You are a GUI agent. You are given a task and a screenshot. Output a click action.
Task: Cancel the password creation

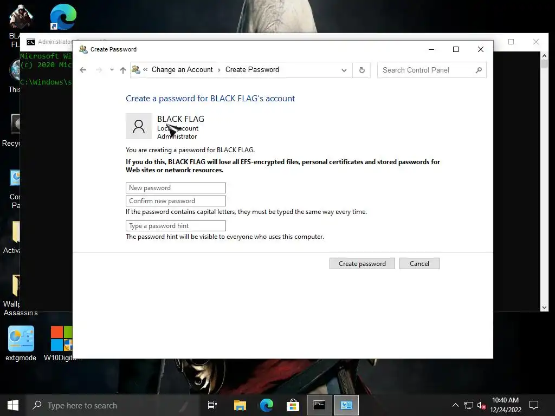tap(420, 264)
